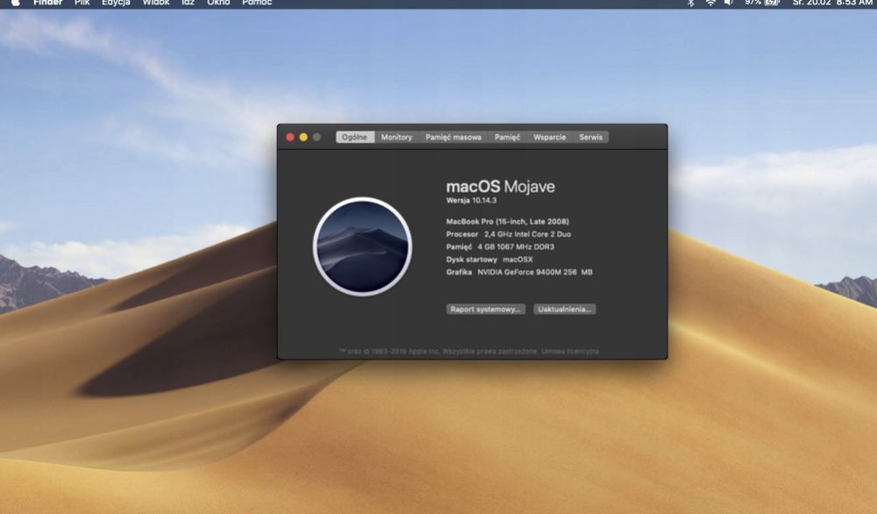Open the Edycja menu
The width and height of the screenshot is (877, 514).
[116, 3]
